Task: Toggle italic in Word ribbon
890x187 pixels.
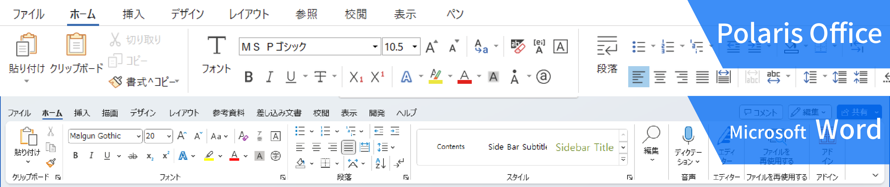Action: pyautogui.click(x=91, y=156)
